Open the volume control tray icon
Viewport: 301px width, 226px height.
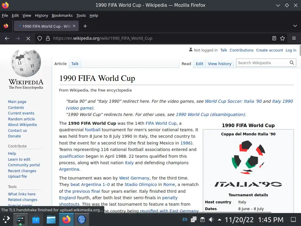(211, 220)
